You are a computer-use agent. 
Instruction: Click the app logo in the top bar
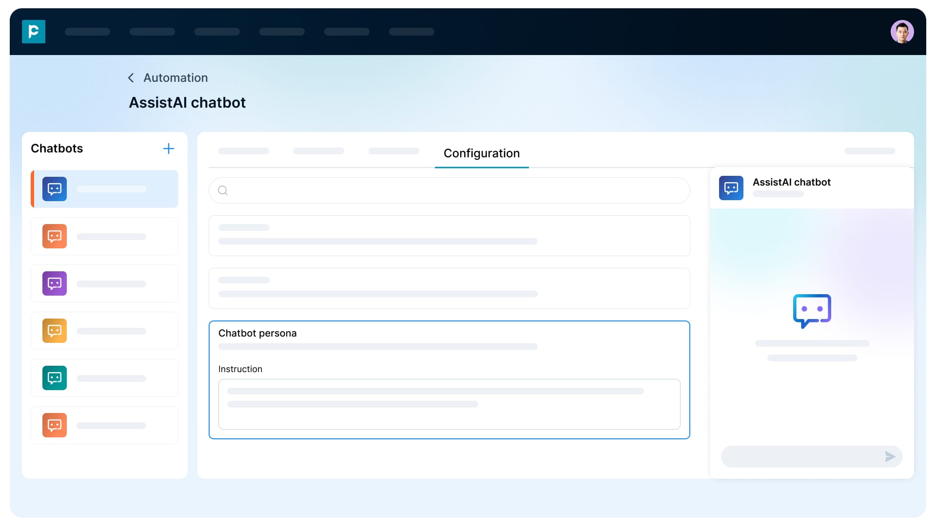(x=34, y=32)
